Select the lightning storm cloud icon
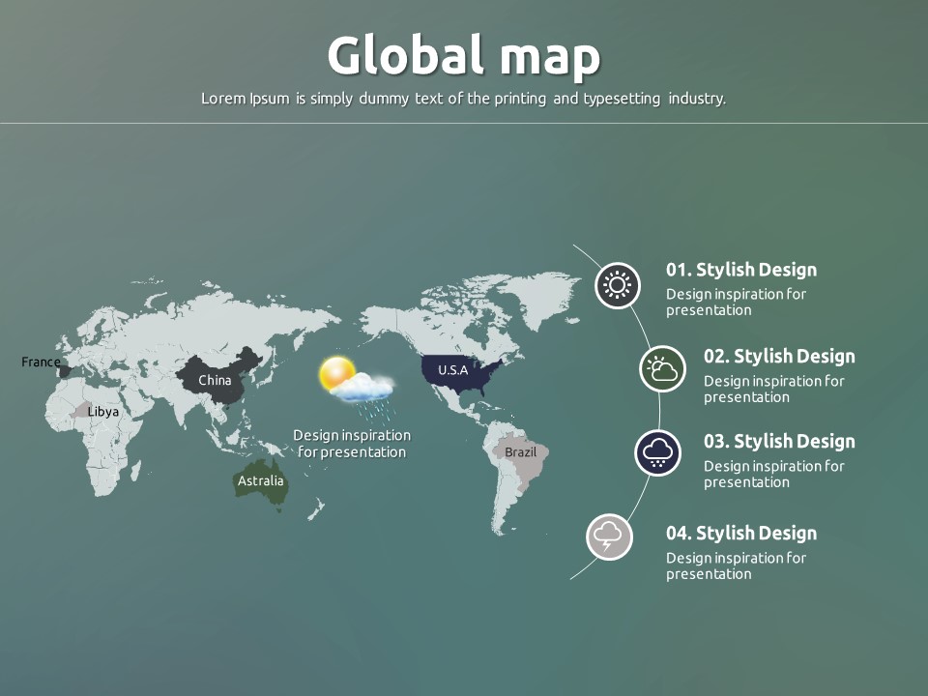Screen dimensions: 928x696 [x=609, y=536]
